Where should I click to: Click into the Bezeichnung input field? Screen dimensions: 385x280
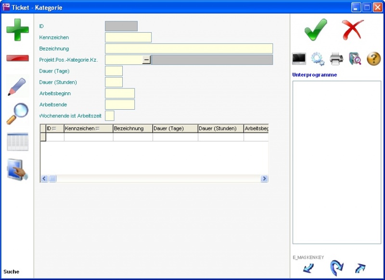(x=189, y=49)
